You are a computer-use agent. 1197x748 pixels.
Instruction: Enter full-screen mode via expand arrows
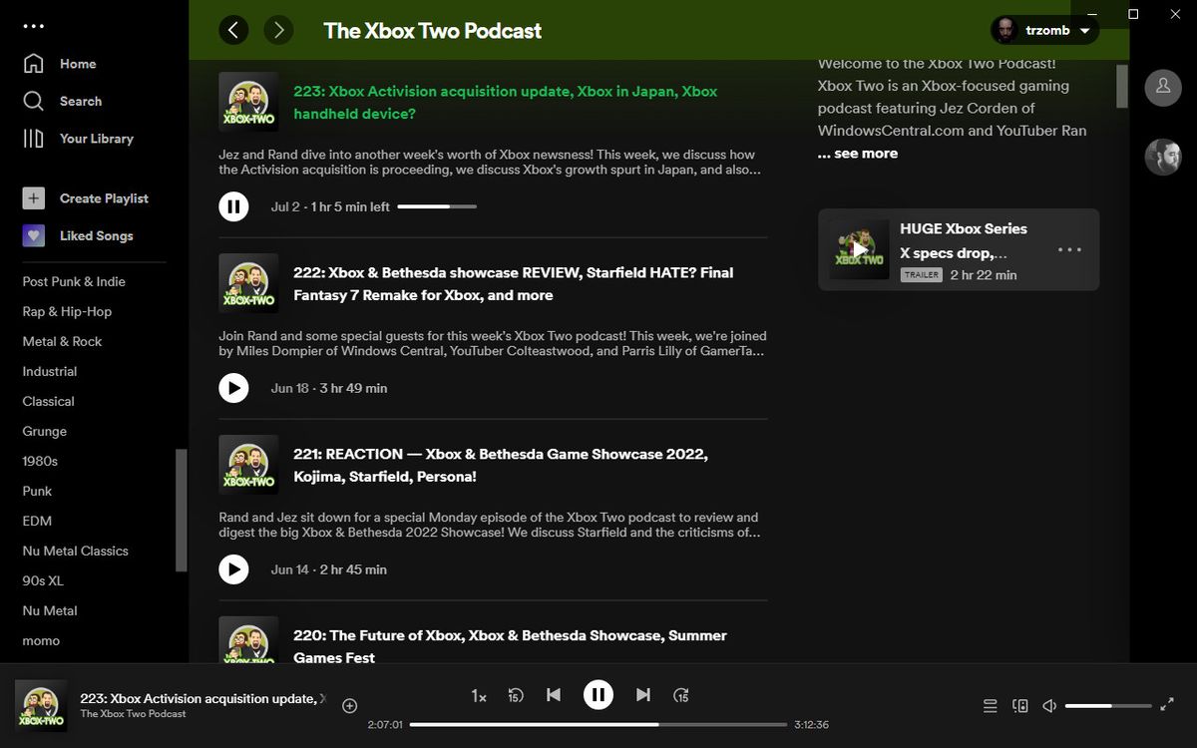point(1166,705)
